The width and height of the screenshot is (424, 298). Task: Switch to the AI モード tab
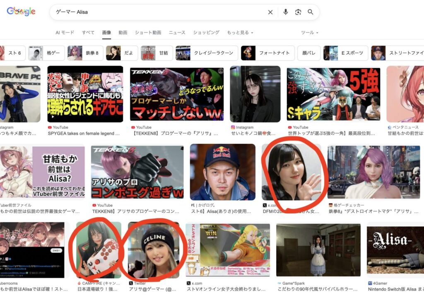tap(65, 32)
